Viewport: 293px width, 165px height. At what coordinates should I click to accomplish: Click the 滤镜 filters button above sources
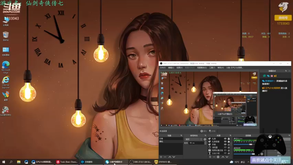[x=212, y=131]
